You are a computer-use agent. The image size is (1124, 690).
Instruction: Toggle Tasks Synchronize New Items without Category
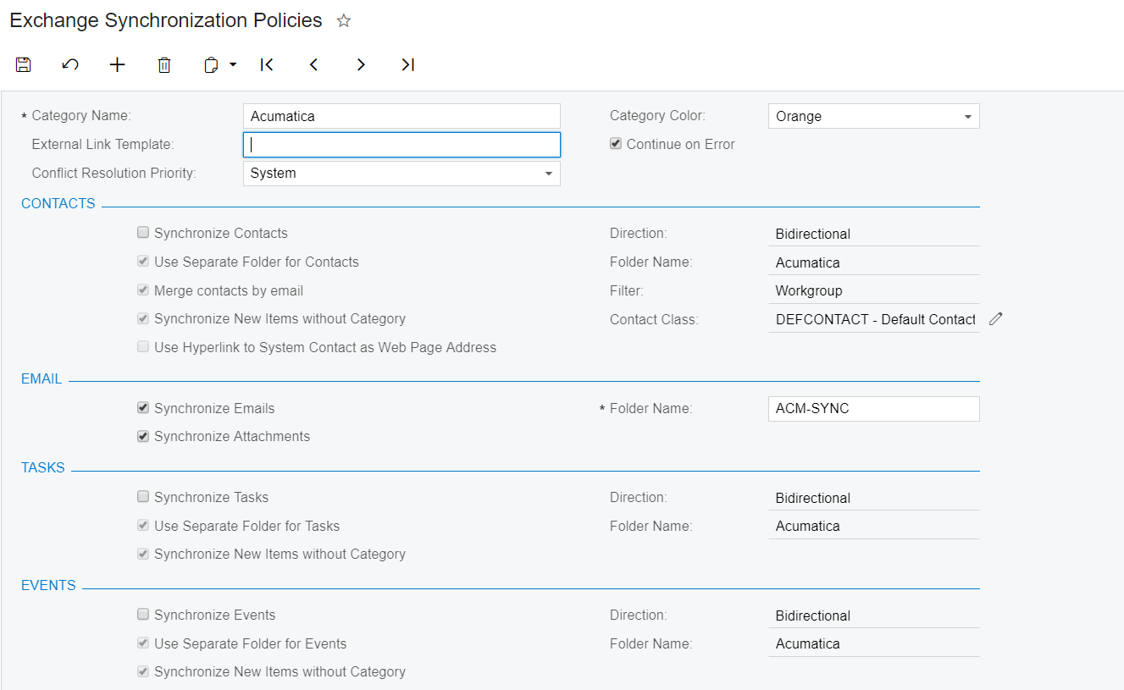pyautogui.click(x=143, y=554)
